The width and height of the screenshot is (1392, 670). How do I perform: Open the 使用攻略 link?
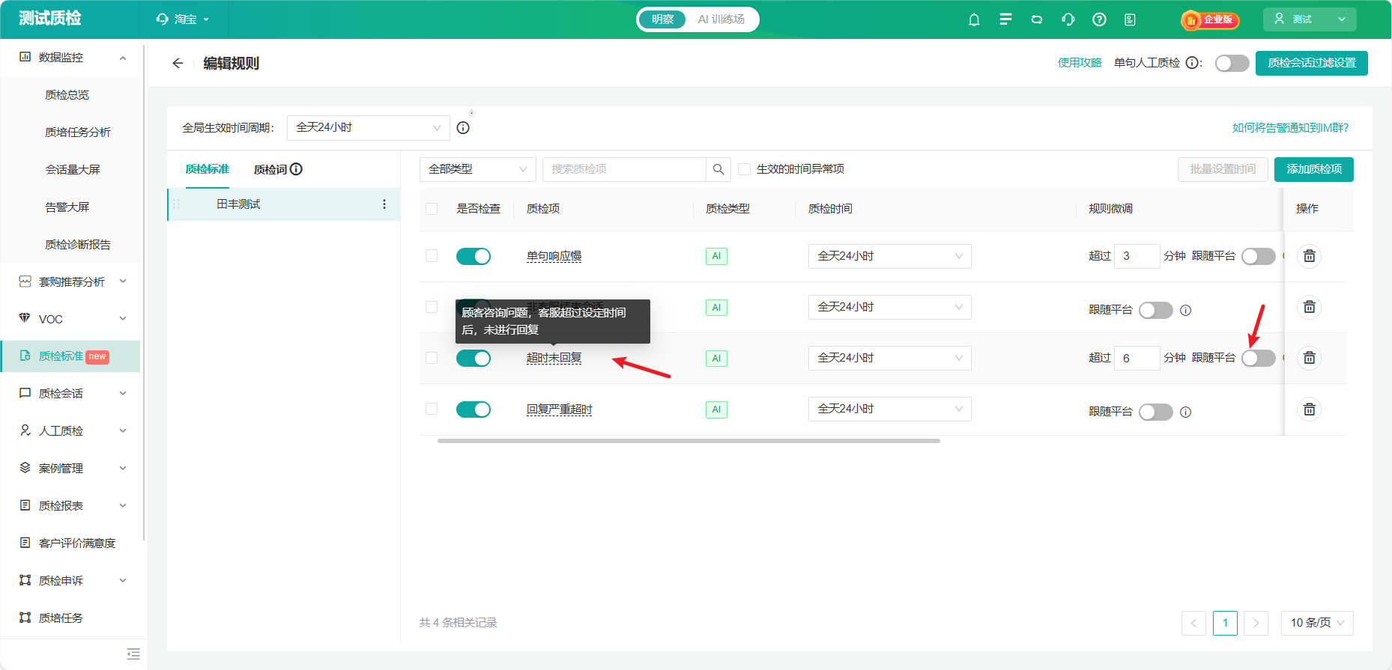point(1080,63)
